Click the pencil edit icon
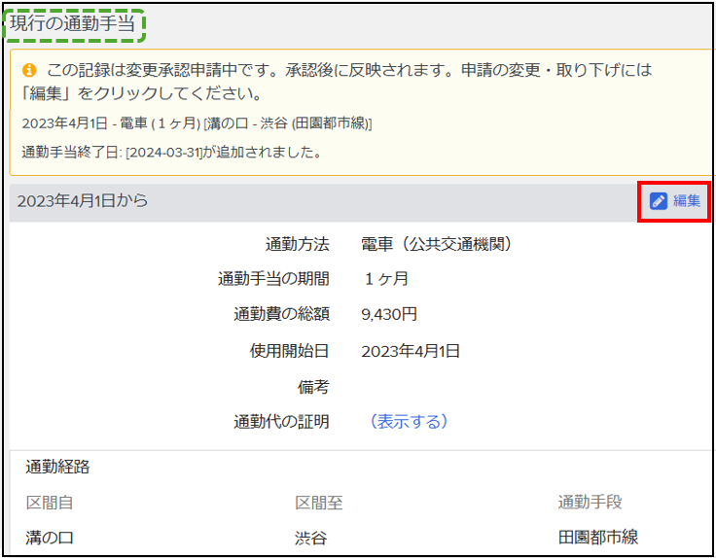Viewport: 716px width, 558px height. (659, 201)
